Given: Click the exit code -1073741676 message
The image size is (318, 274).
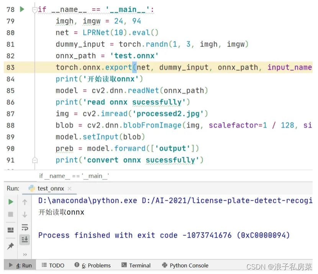Looking at the screenshot, I should tap(164, 235).
